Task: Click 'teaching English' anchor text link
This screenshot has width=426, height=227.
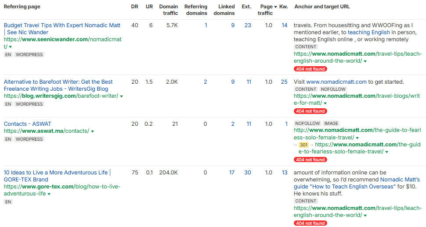Action: [368, 32]
